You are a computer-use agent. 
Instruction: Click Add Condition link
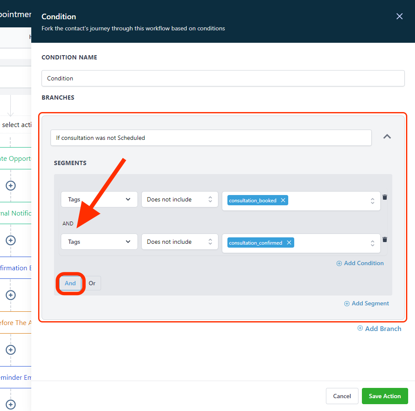[x=360, y=263]
